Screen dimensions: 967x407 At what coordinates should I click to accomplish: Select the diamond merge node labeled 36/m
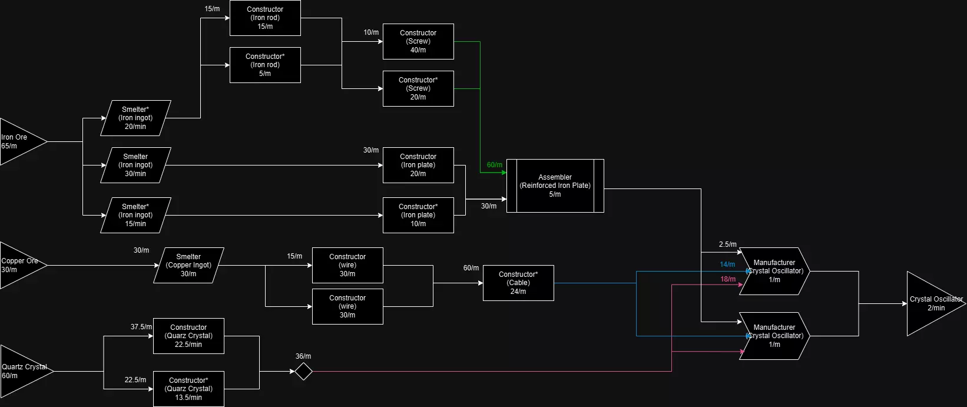303,371
